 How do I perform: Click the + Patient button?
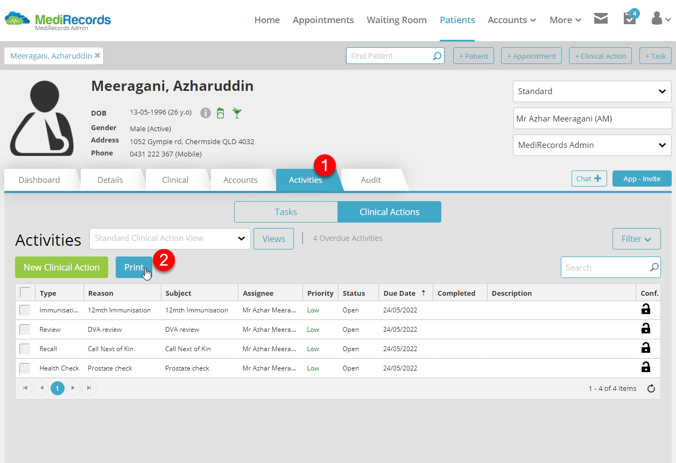tap(474, 56)
